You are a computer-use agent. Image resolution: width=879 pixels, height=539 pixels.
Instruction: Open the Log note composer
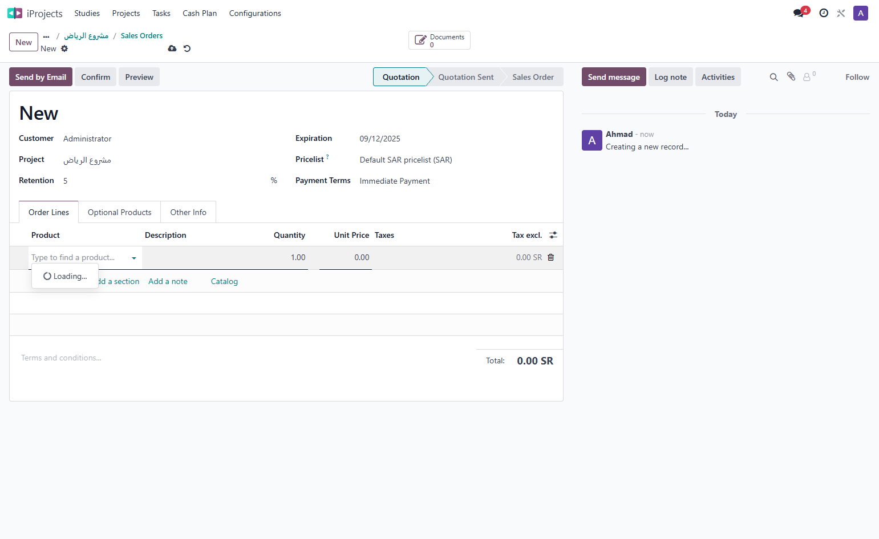click(671, 77)
